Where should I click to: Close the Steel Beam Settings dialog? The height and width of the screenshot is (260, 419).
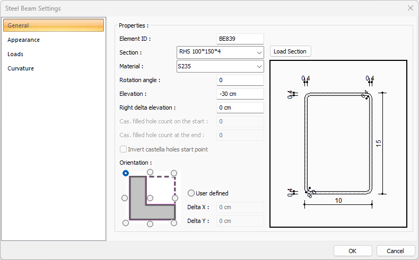pos(410,8)
